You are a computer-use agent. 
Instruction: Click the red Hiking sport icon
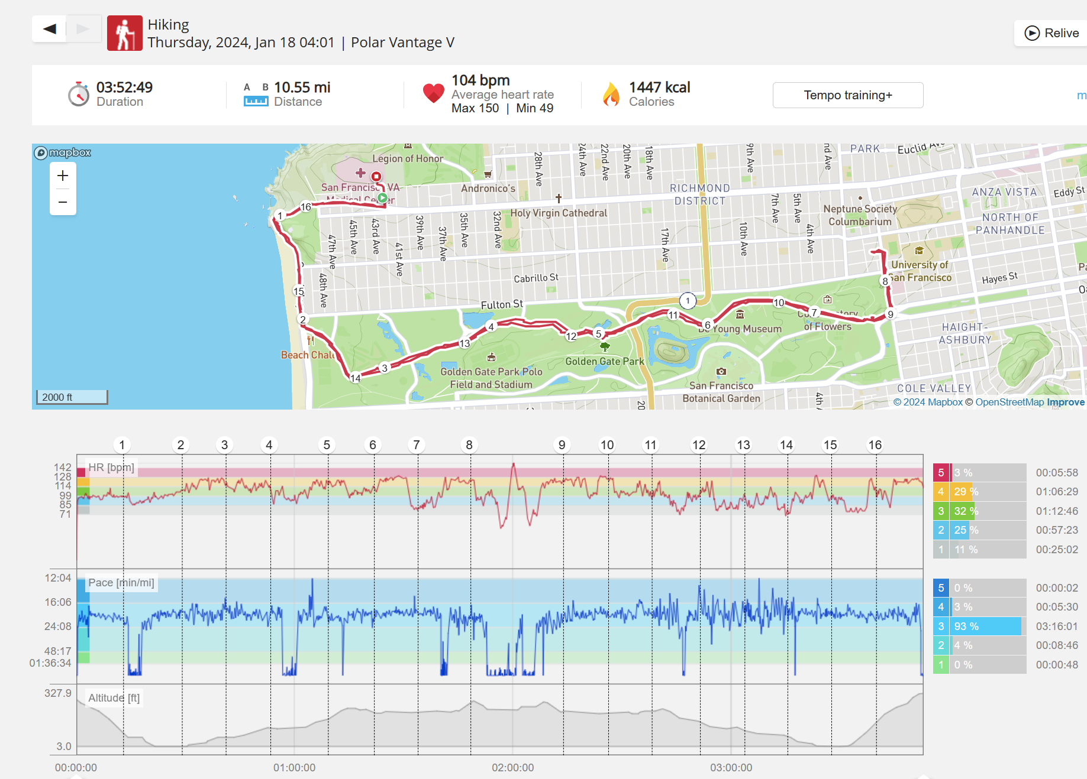[x=124, y=33]
